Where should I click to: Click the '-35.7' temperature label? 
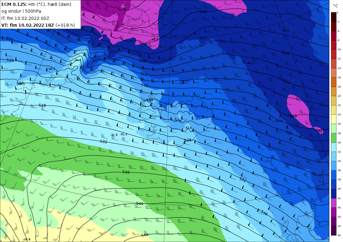coord(51,69)
